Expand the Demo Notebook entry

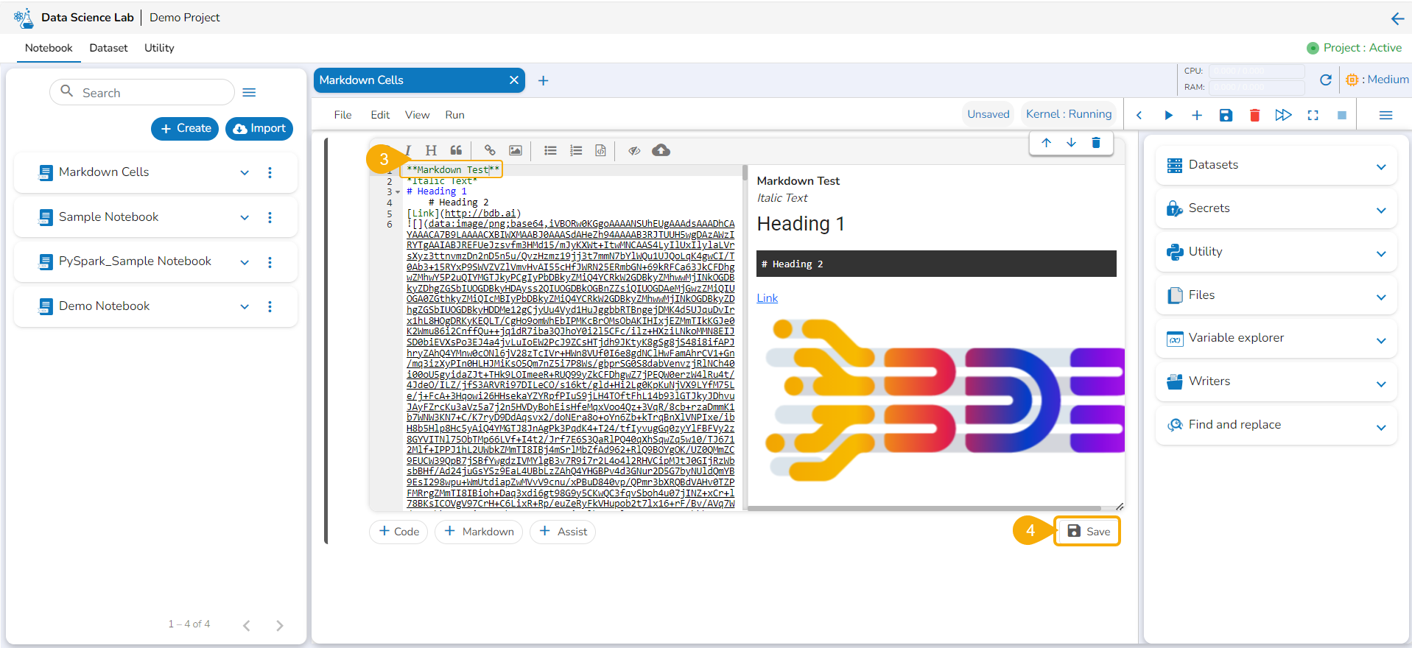click(245, 306)
